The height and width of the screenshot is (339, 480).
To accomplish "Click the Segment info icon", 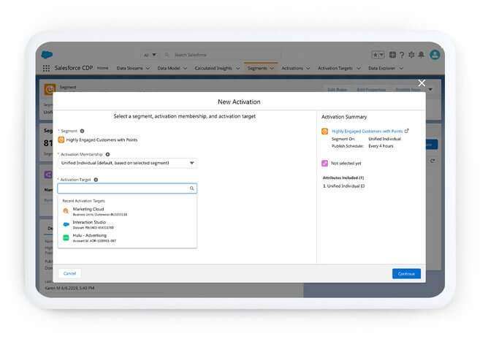I will tap(82, 131).
